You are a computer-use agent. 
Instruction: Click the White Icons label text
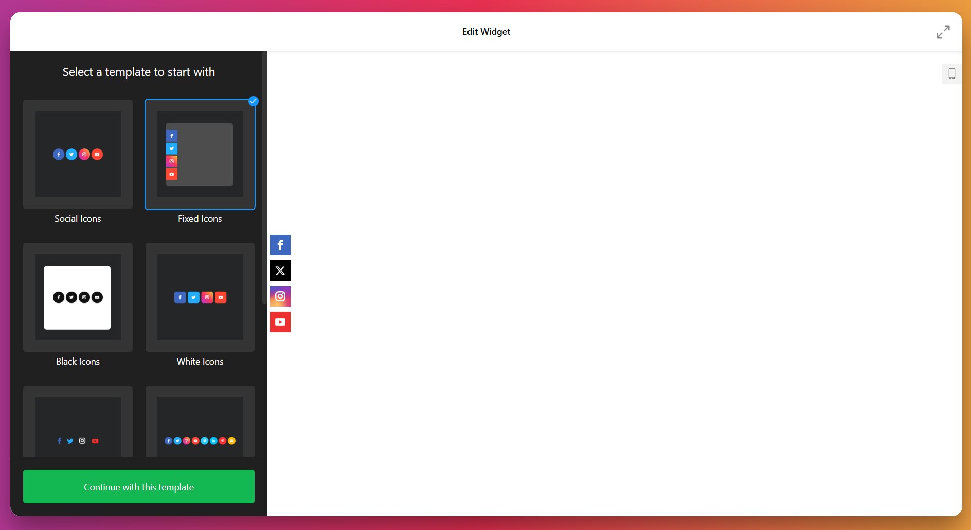coord(200,362)
